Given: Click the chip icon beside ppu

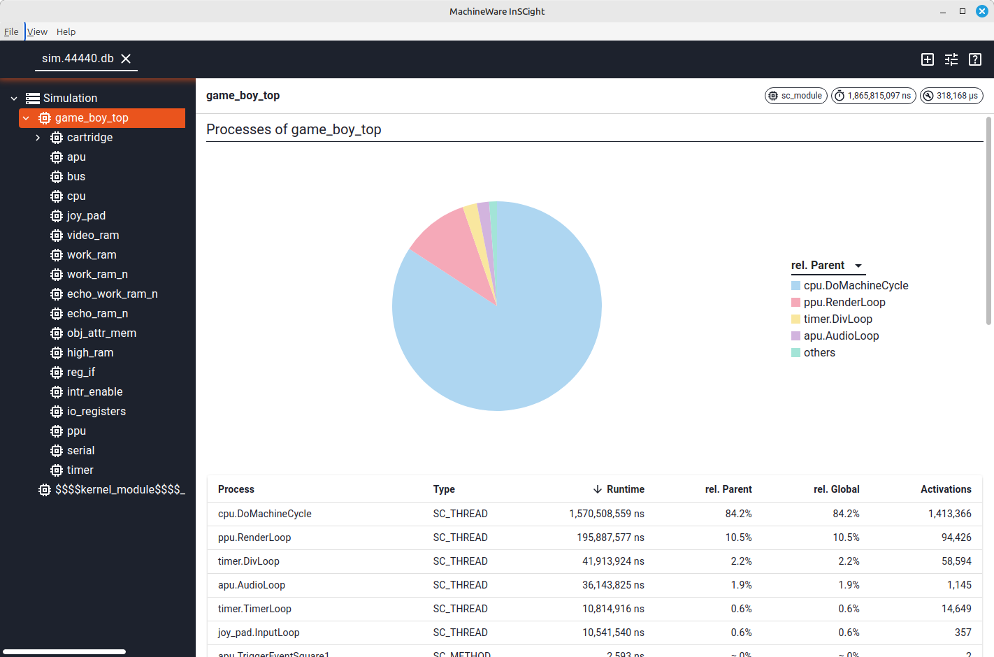Looking at the screenshot, I should [x=57, y=431].
